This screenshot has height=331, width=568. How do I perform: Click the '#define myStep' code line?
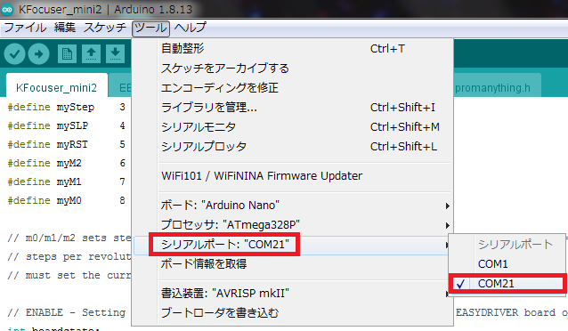(66, 107)
